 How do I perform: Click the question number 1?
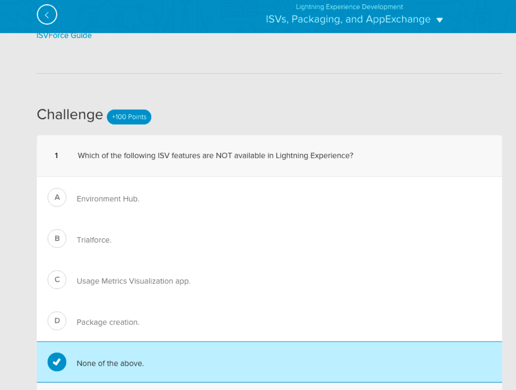tap(56, 156)
